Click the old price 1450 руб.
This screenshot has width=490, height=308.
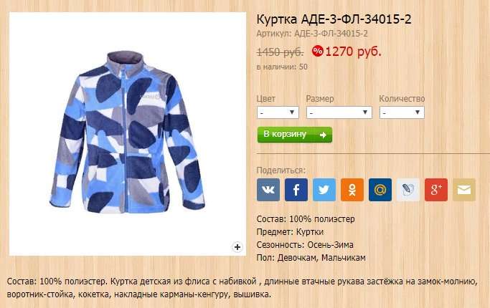(x=280, y=52)
